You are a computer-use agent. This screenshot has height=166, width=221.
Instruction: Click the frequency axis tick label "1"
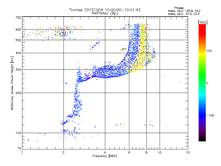(x=22, y=152)
